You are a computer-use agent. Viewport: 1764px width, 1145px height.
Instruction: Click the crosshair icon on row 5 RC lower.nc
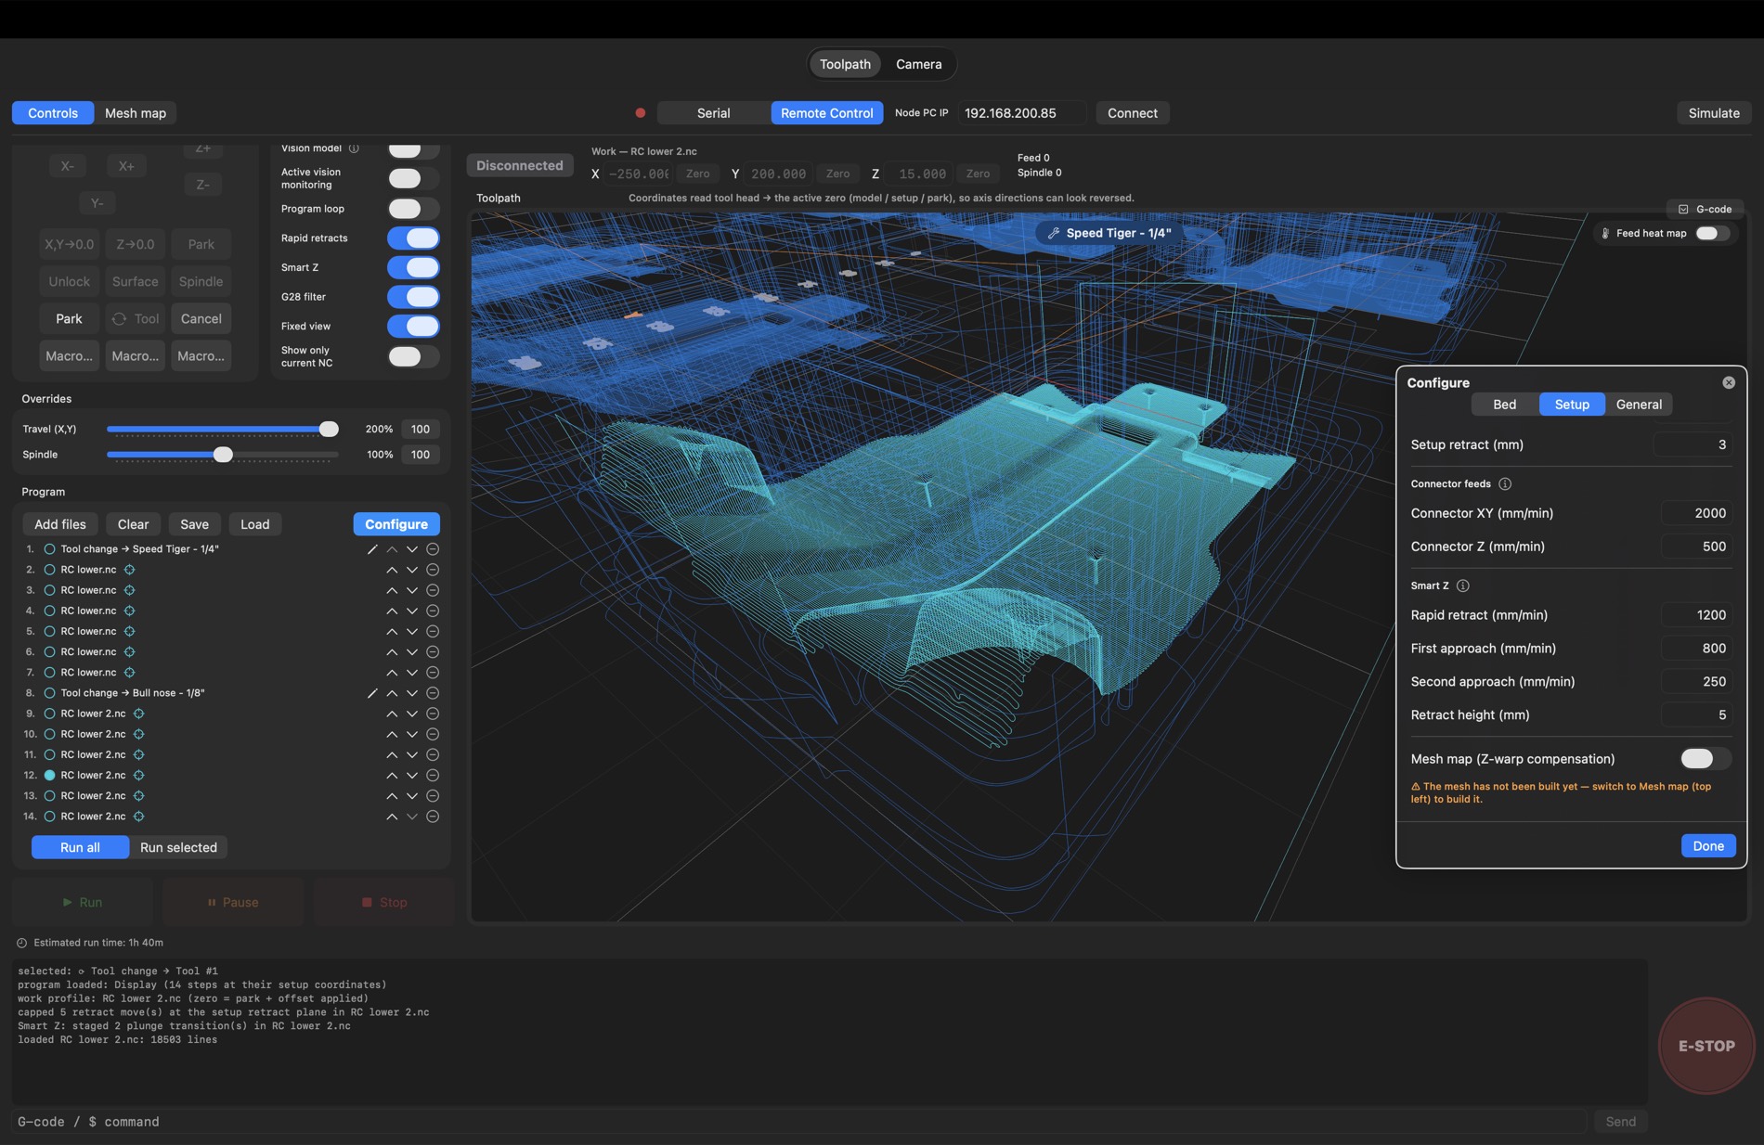[x=130, y=631]
